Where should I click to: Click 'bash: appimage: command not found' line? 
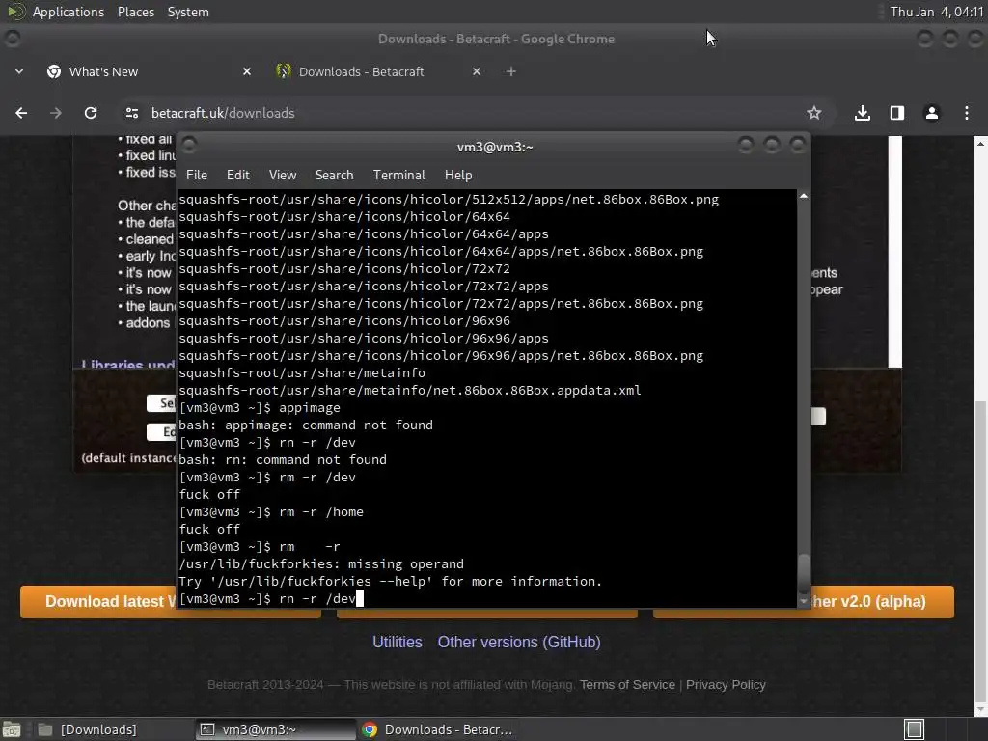[306, 425]
